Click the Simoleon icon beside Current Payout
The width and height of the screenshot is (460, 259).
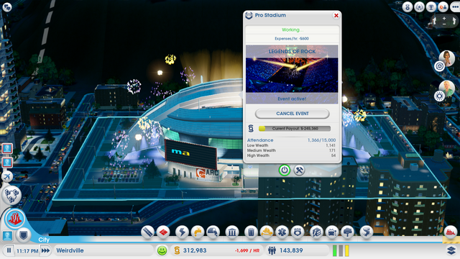(251, 128)
